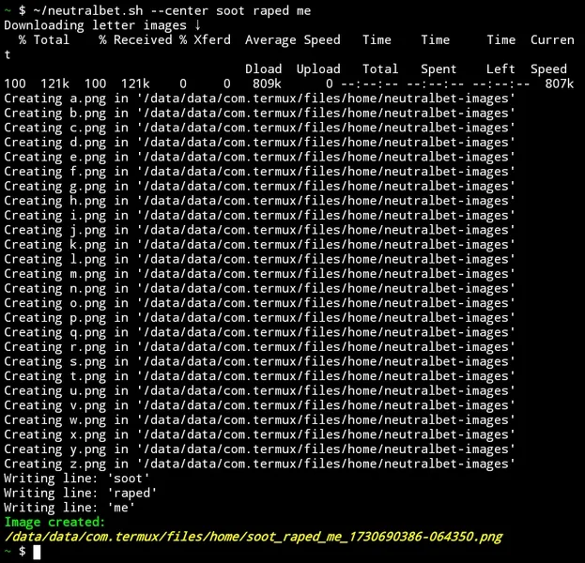Click the '% Received' column header
Image resolution: width=585 pixels, height=563 pixels.
click(x=135, y=39)
